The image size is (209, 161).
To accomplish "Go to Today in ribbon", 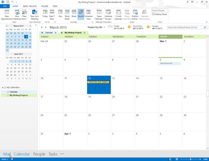I will coord(45,14).
